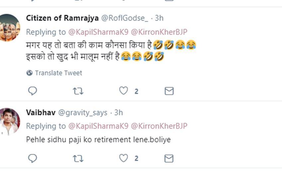Open @KirronKherBJP mention in Vaibhav's reply
This screenshot has height=175, width=282.
(x=159, y=126)
